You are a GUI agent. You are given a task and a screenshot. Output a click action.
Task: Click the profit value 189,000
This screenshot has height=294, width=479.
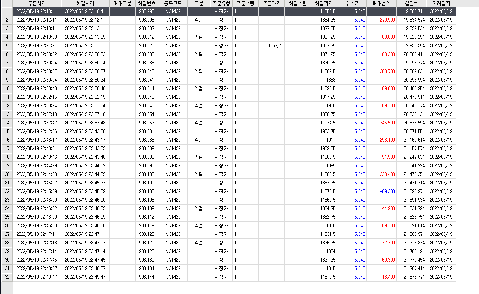pyautogui.click(x=387, y=88)
